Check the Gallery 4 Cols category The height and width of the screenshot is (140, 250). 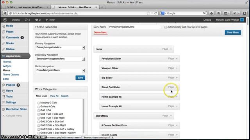click(x=39, y=107)
